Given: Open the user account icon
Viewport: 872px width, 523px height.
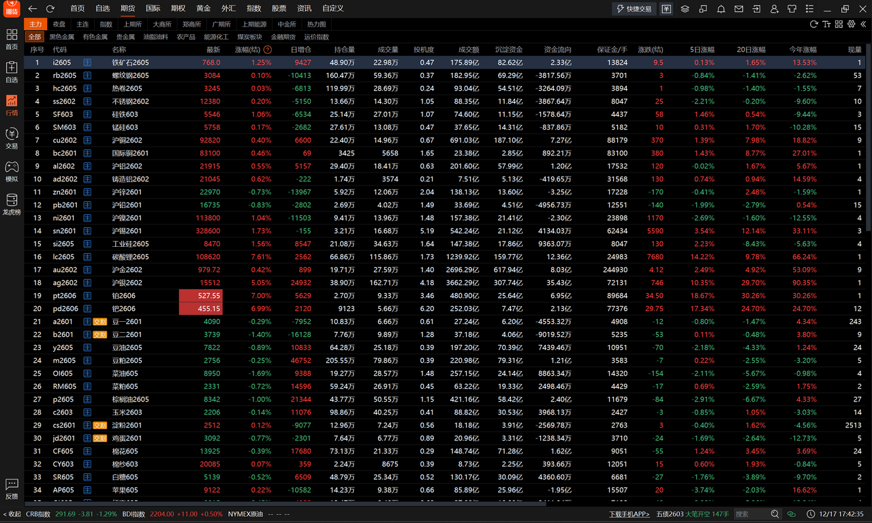Looking at the screenshot, I should (775, 9).
